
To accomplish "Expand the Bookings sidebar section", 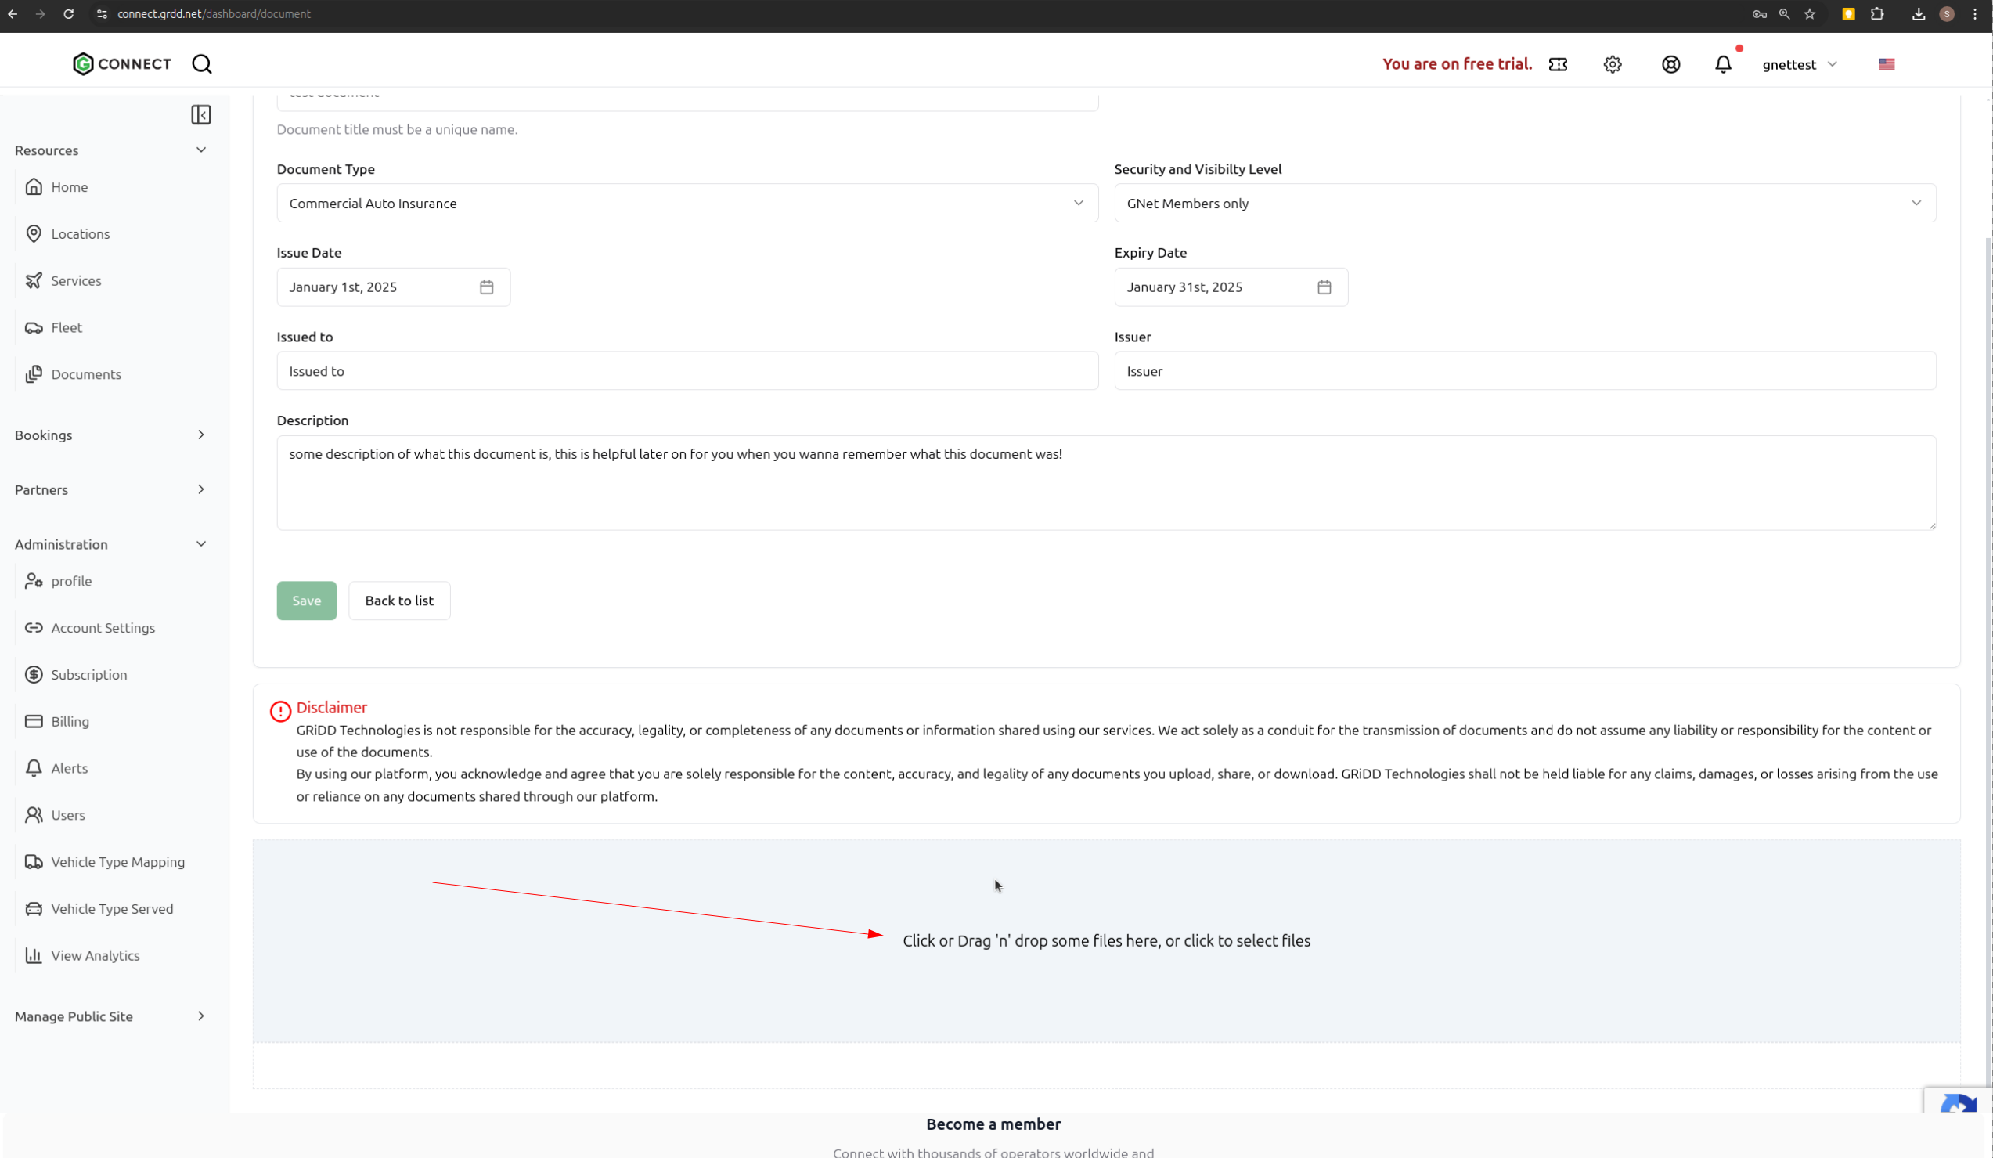I will coord(110,435).
